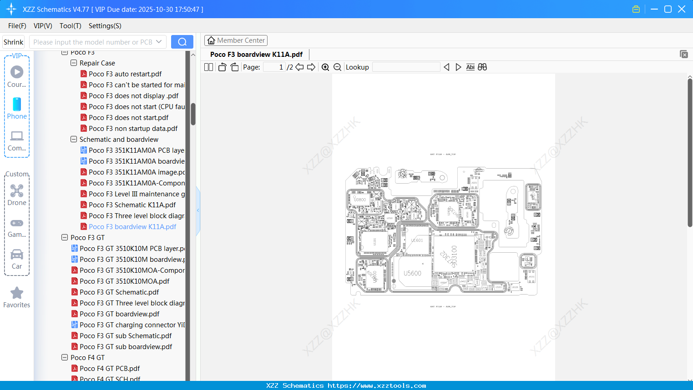Viewport: 693px width, 390px height.
Task: Rotate the boardview page counterclockwise
Action: (222, 67)
